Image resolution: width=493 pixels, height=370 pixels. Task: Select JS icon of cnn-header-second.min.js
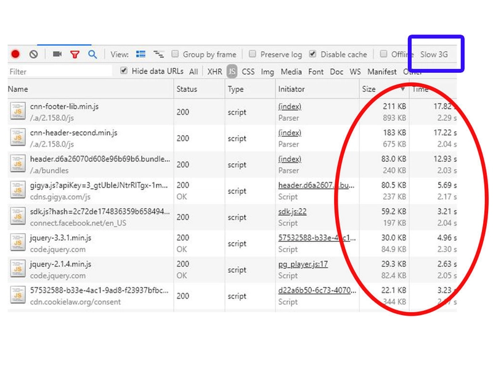tap(18, 138)
